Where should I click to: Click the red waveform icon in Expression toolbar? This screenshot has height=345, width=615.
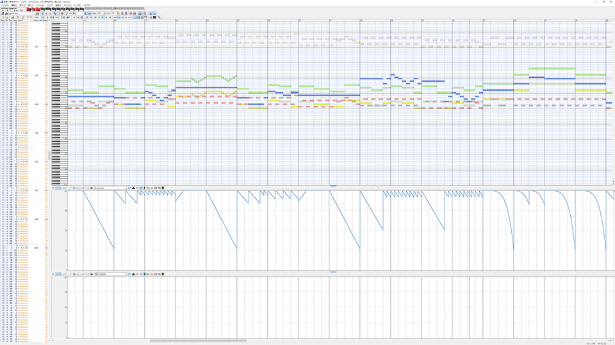tap(137, 188)
